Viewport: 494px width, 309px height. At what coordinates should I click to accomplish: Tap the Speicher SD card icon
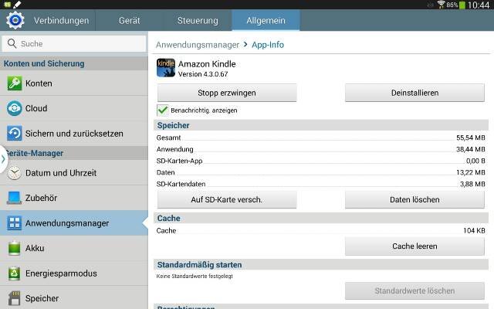point(15,298)
